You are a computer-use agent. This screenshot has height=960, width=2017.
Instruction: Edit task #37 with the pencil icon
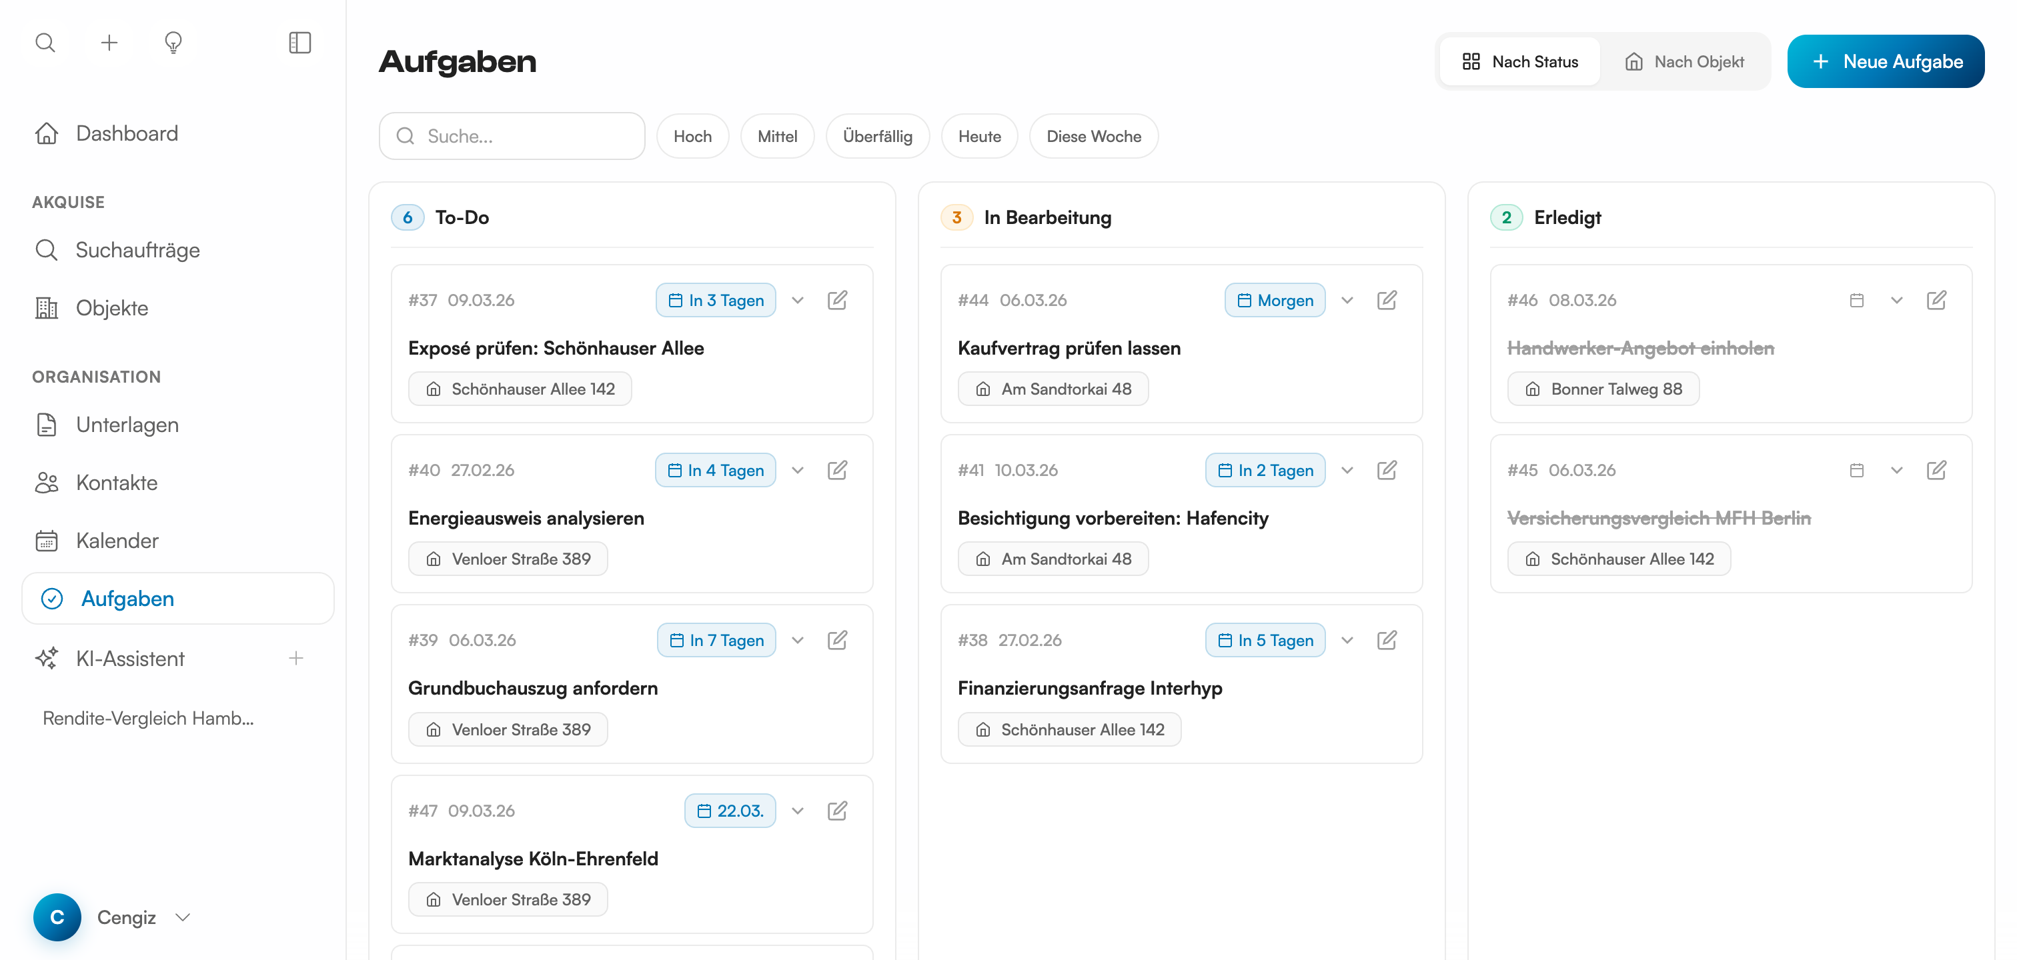837,301
